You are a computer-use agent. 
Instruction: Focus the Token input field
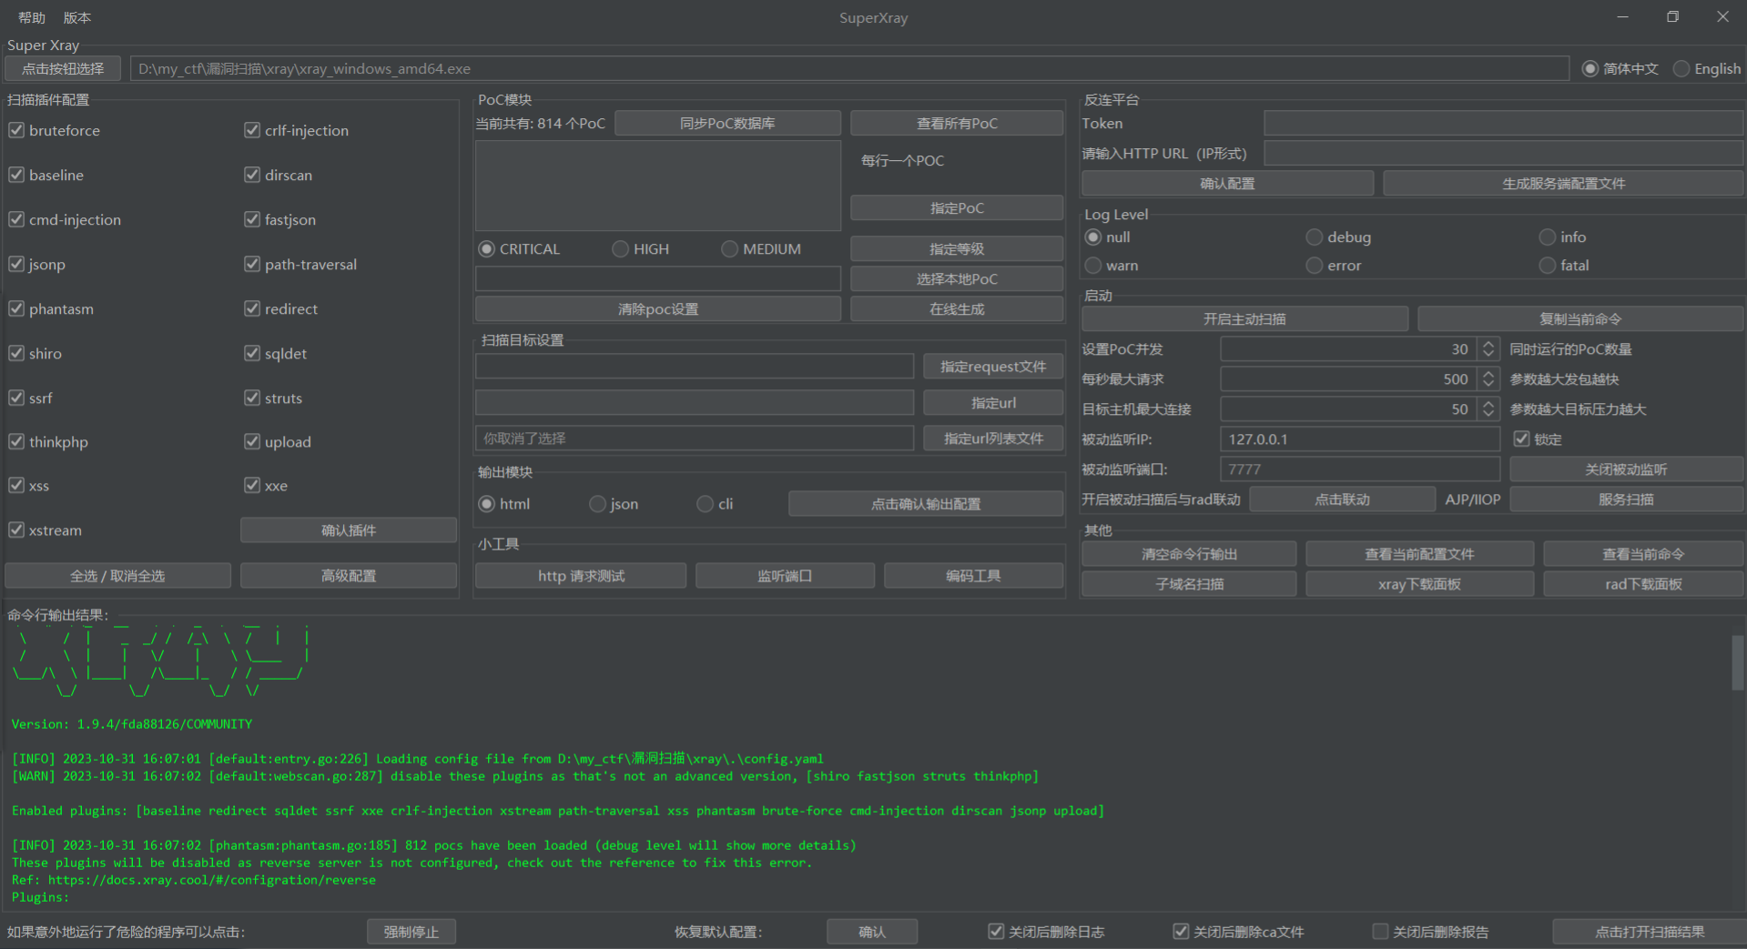coord(1503,124)
